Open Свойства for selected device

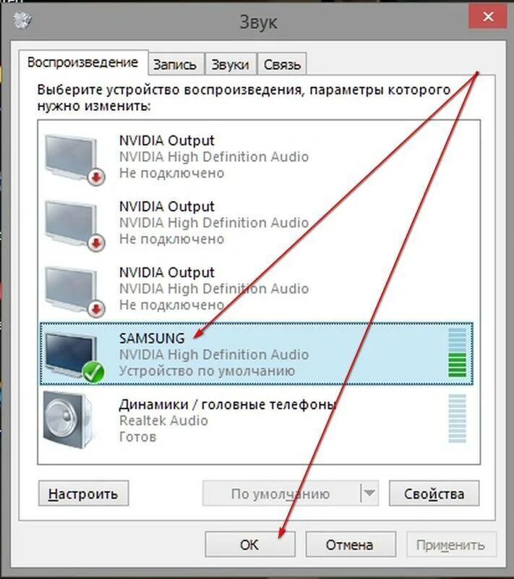(434, 493)
